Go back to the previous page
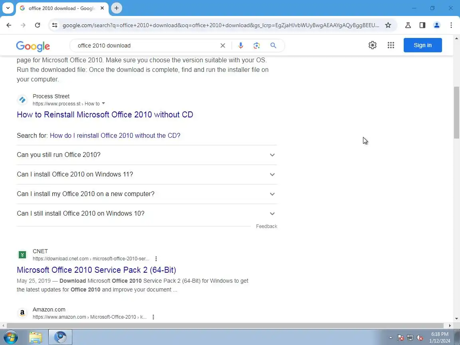Image resolution: width=460 pixels, height=345 pixels. [x=9, y=25]
